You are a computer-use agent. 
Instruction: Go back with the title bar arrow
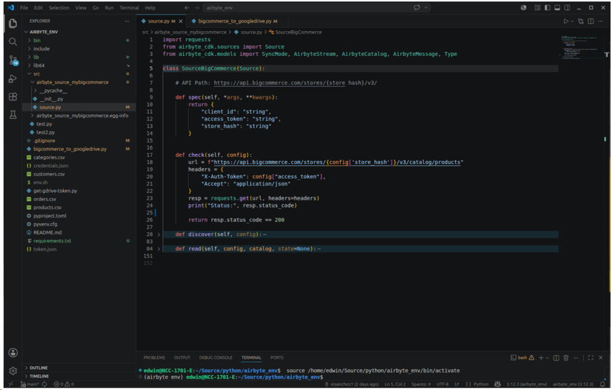(x=187, y=8)
